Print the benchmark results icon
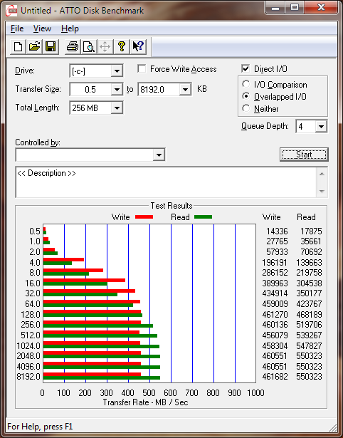343x438 pixels. click(73, 46)
